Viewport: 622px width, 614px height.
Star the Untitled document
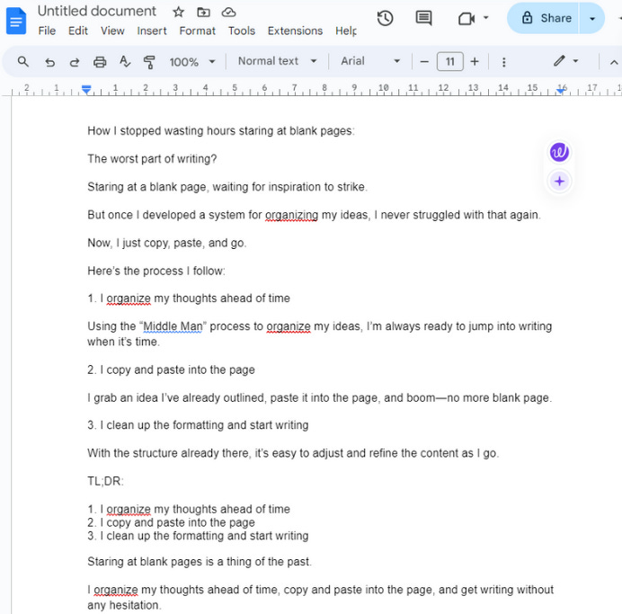coord(179,12)
